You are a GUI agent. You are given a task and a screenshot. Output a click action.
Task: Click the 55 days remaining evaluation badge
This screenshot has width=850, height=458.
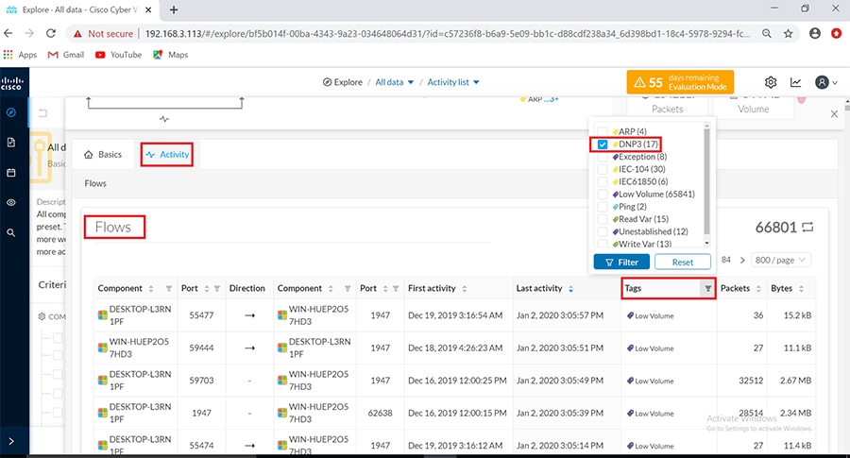click(680, 82)
